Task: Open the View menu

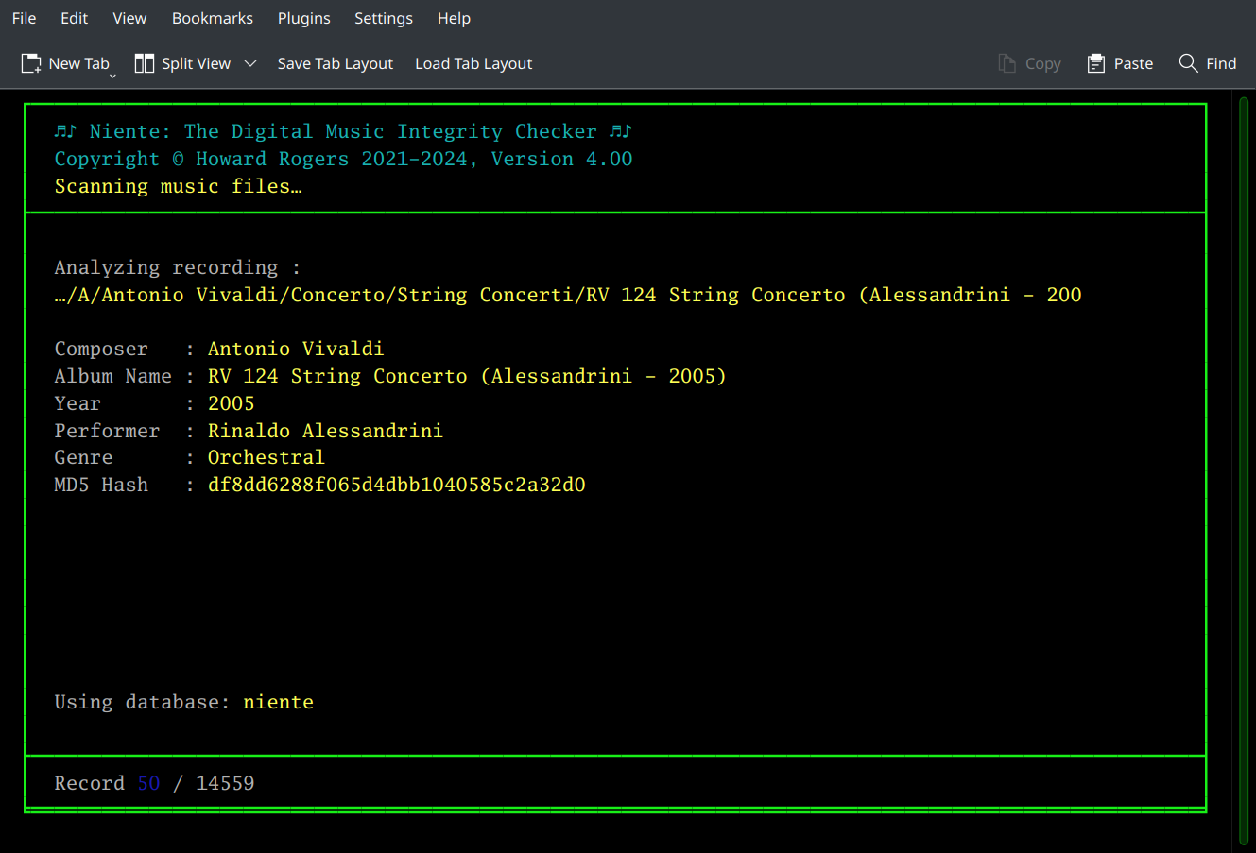Action: click(129, 18)
